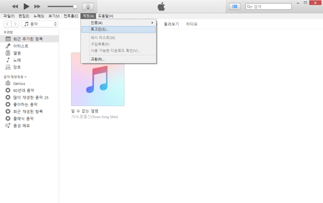The width and height of the screenshot is (323, 203).
Task: Select 아티스트 in the library sidebar
Action: (21, 46)
